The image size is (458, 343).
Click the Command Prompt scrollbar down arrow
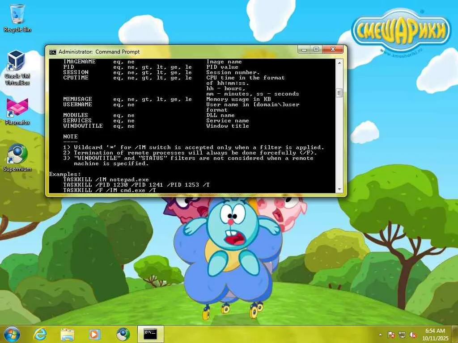pos(339,189)
